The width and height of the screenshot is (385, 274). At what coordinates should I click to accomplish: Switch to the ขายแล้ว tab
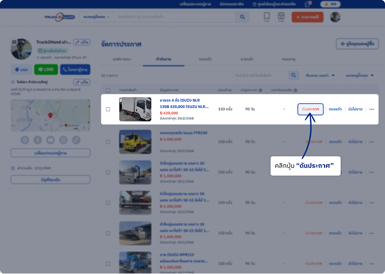pos(247,59)
